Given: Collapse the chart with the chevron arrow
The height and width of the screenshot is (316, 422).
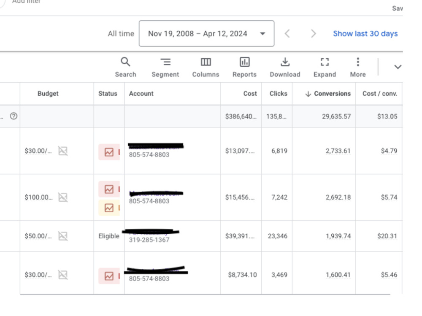Looking at the screenshot, I should coord(398,67).
